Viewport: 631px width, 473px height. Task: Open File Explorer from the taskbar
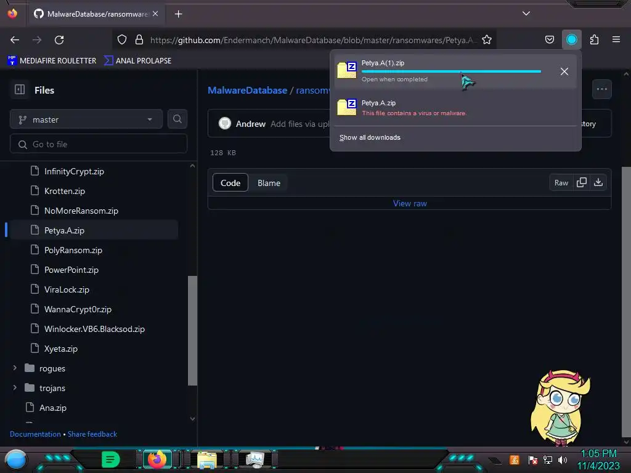(207, 459)
